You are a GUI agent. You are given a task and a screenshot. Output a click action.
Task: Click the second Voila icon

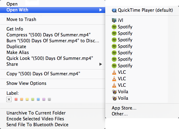click(x=114, y=98)
